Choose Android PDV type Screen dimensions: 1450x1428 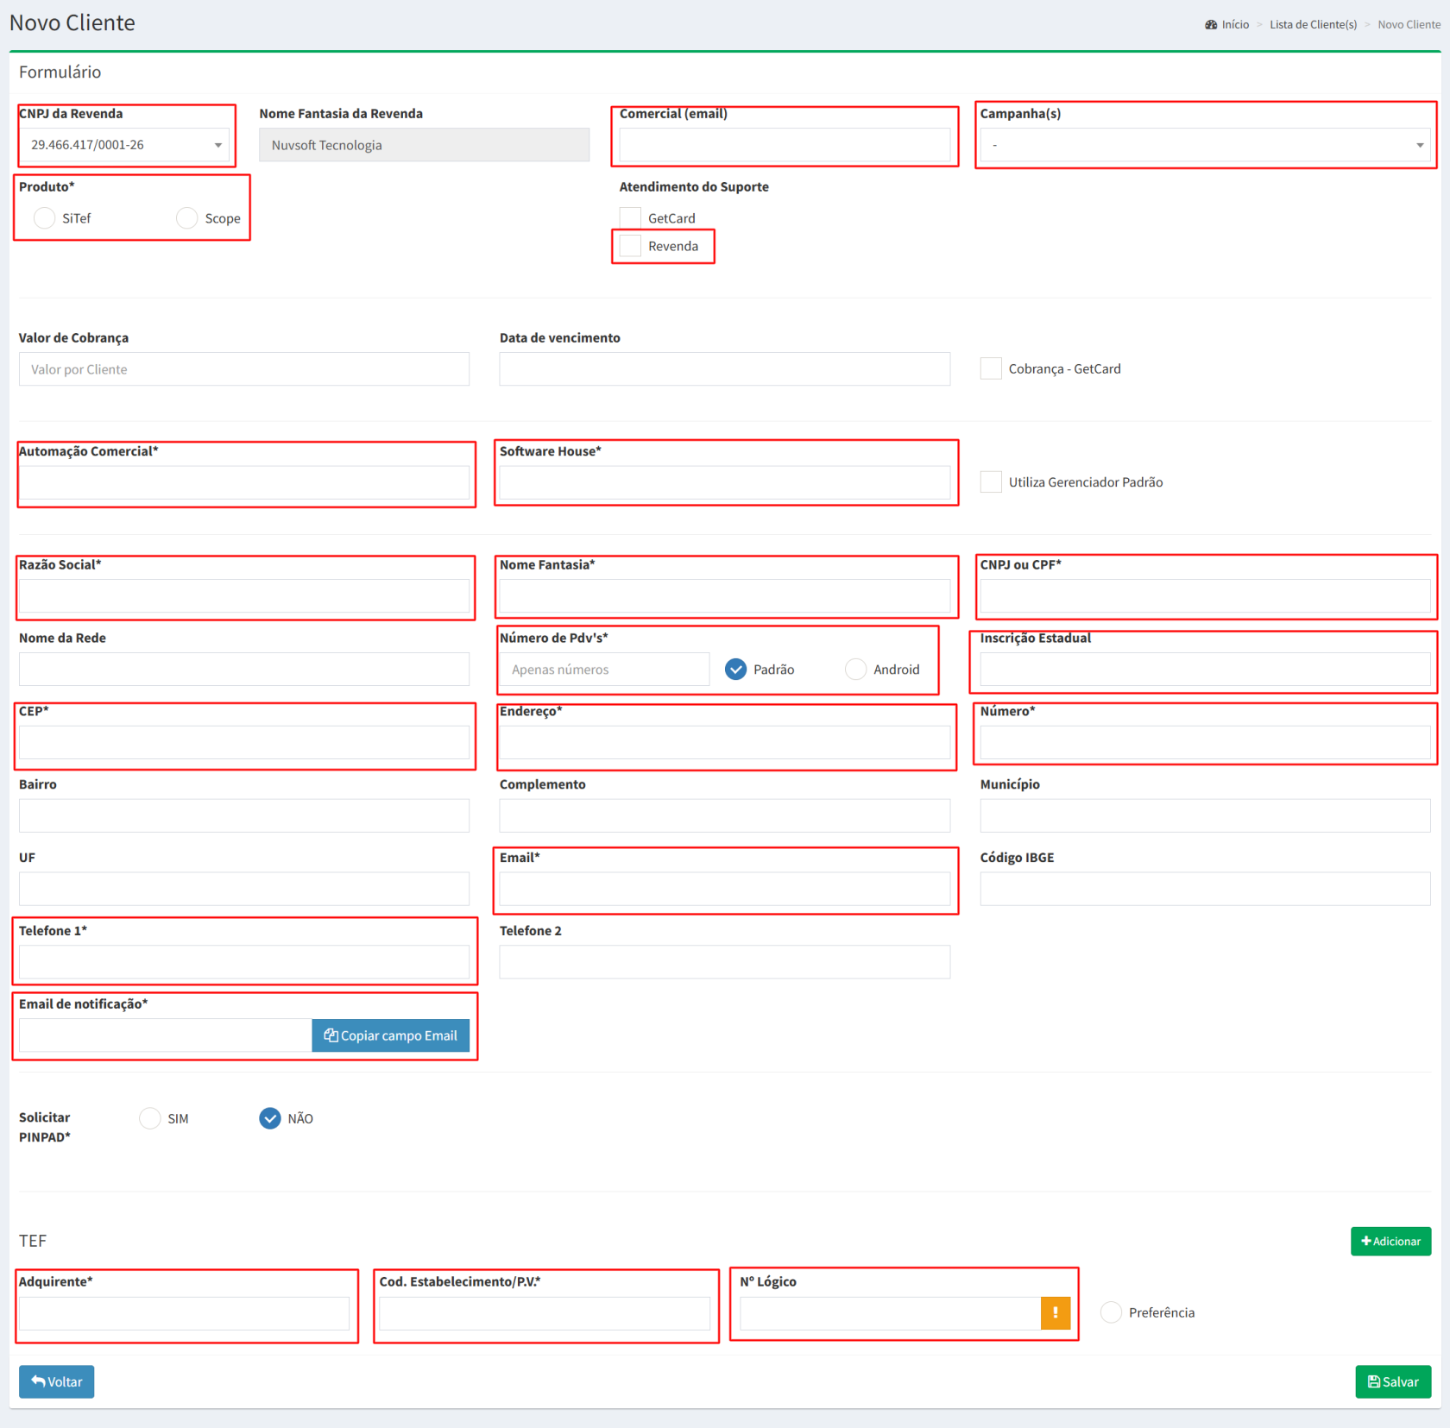[855, 669]
